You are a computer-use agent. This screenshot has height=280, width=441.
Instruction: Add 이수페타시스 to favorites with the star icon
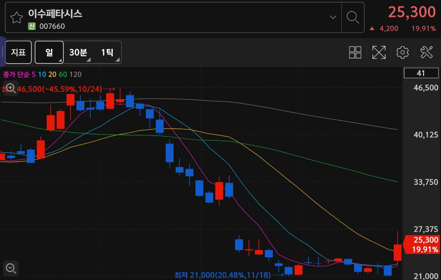pos(16,18)
